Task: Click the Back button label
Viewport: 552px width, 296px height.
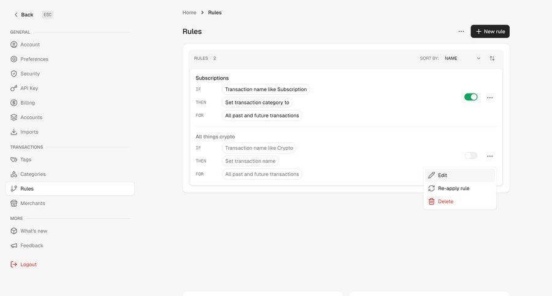Action: tap(27, 15)
